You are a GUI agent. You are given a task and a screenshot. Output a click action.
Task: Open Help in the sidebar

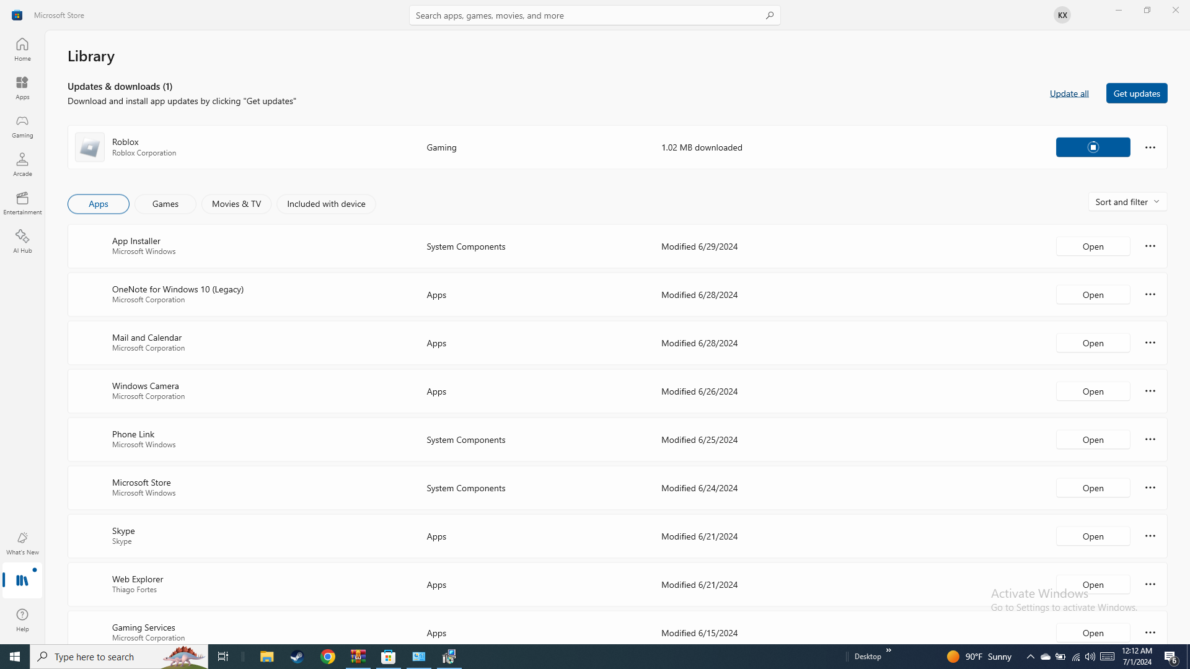click(x=22, y=619)
